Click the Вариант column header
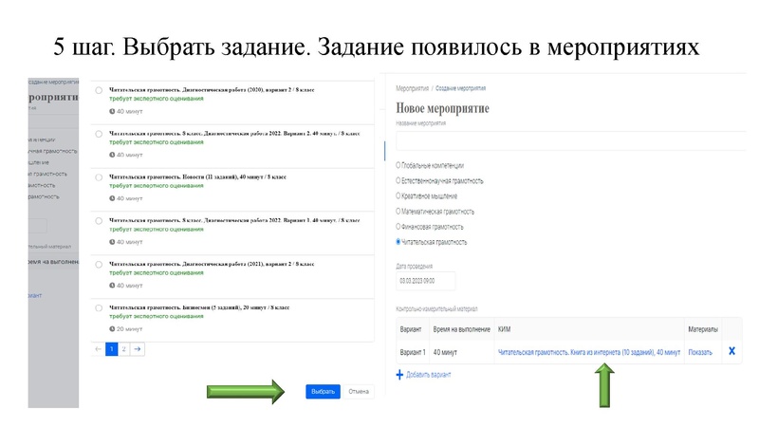The height and width of the screenshot is (427, 759). click(411, 329)
